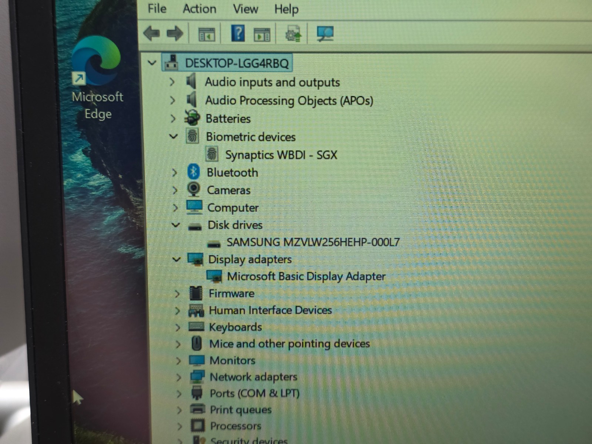Screen dimensions: 592x444
Task: Expand Ports (COM & LPT) category
Action: pyautogui.click(x=179, y=393)
